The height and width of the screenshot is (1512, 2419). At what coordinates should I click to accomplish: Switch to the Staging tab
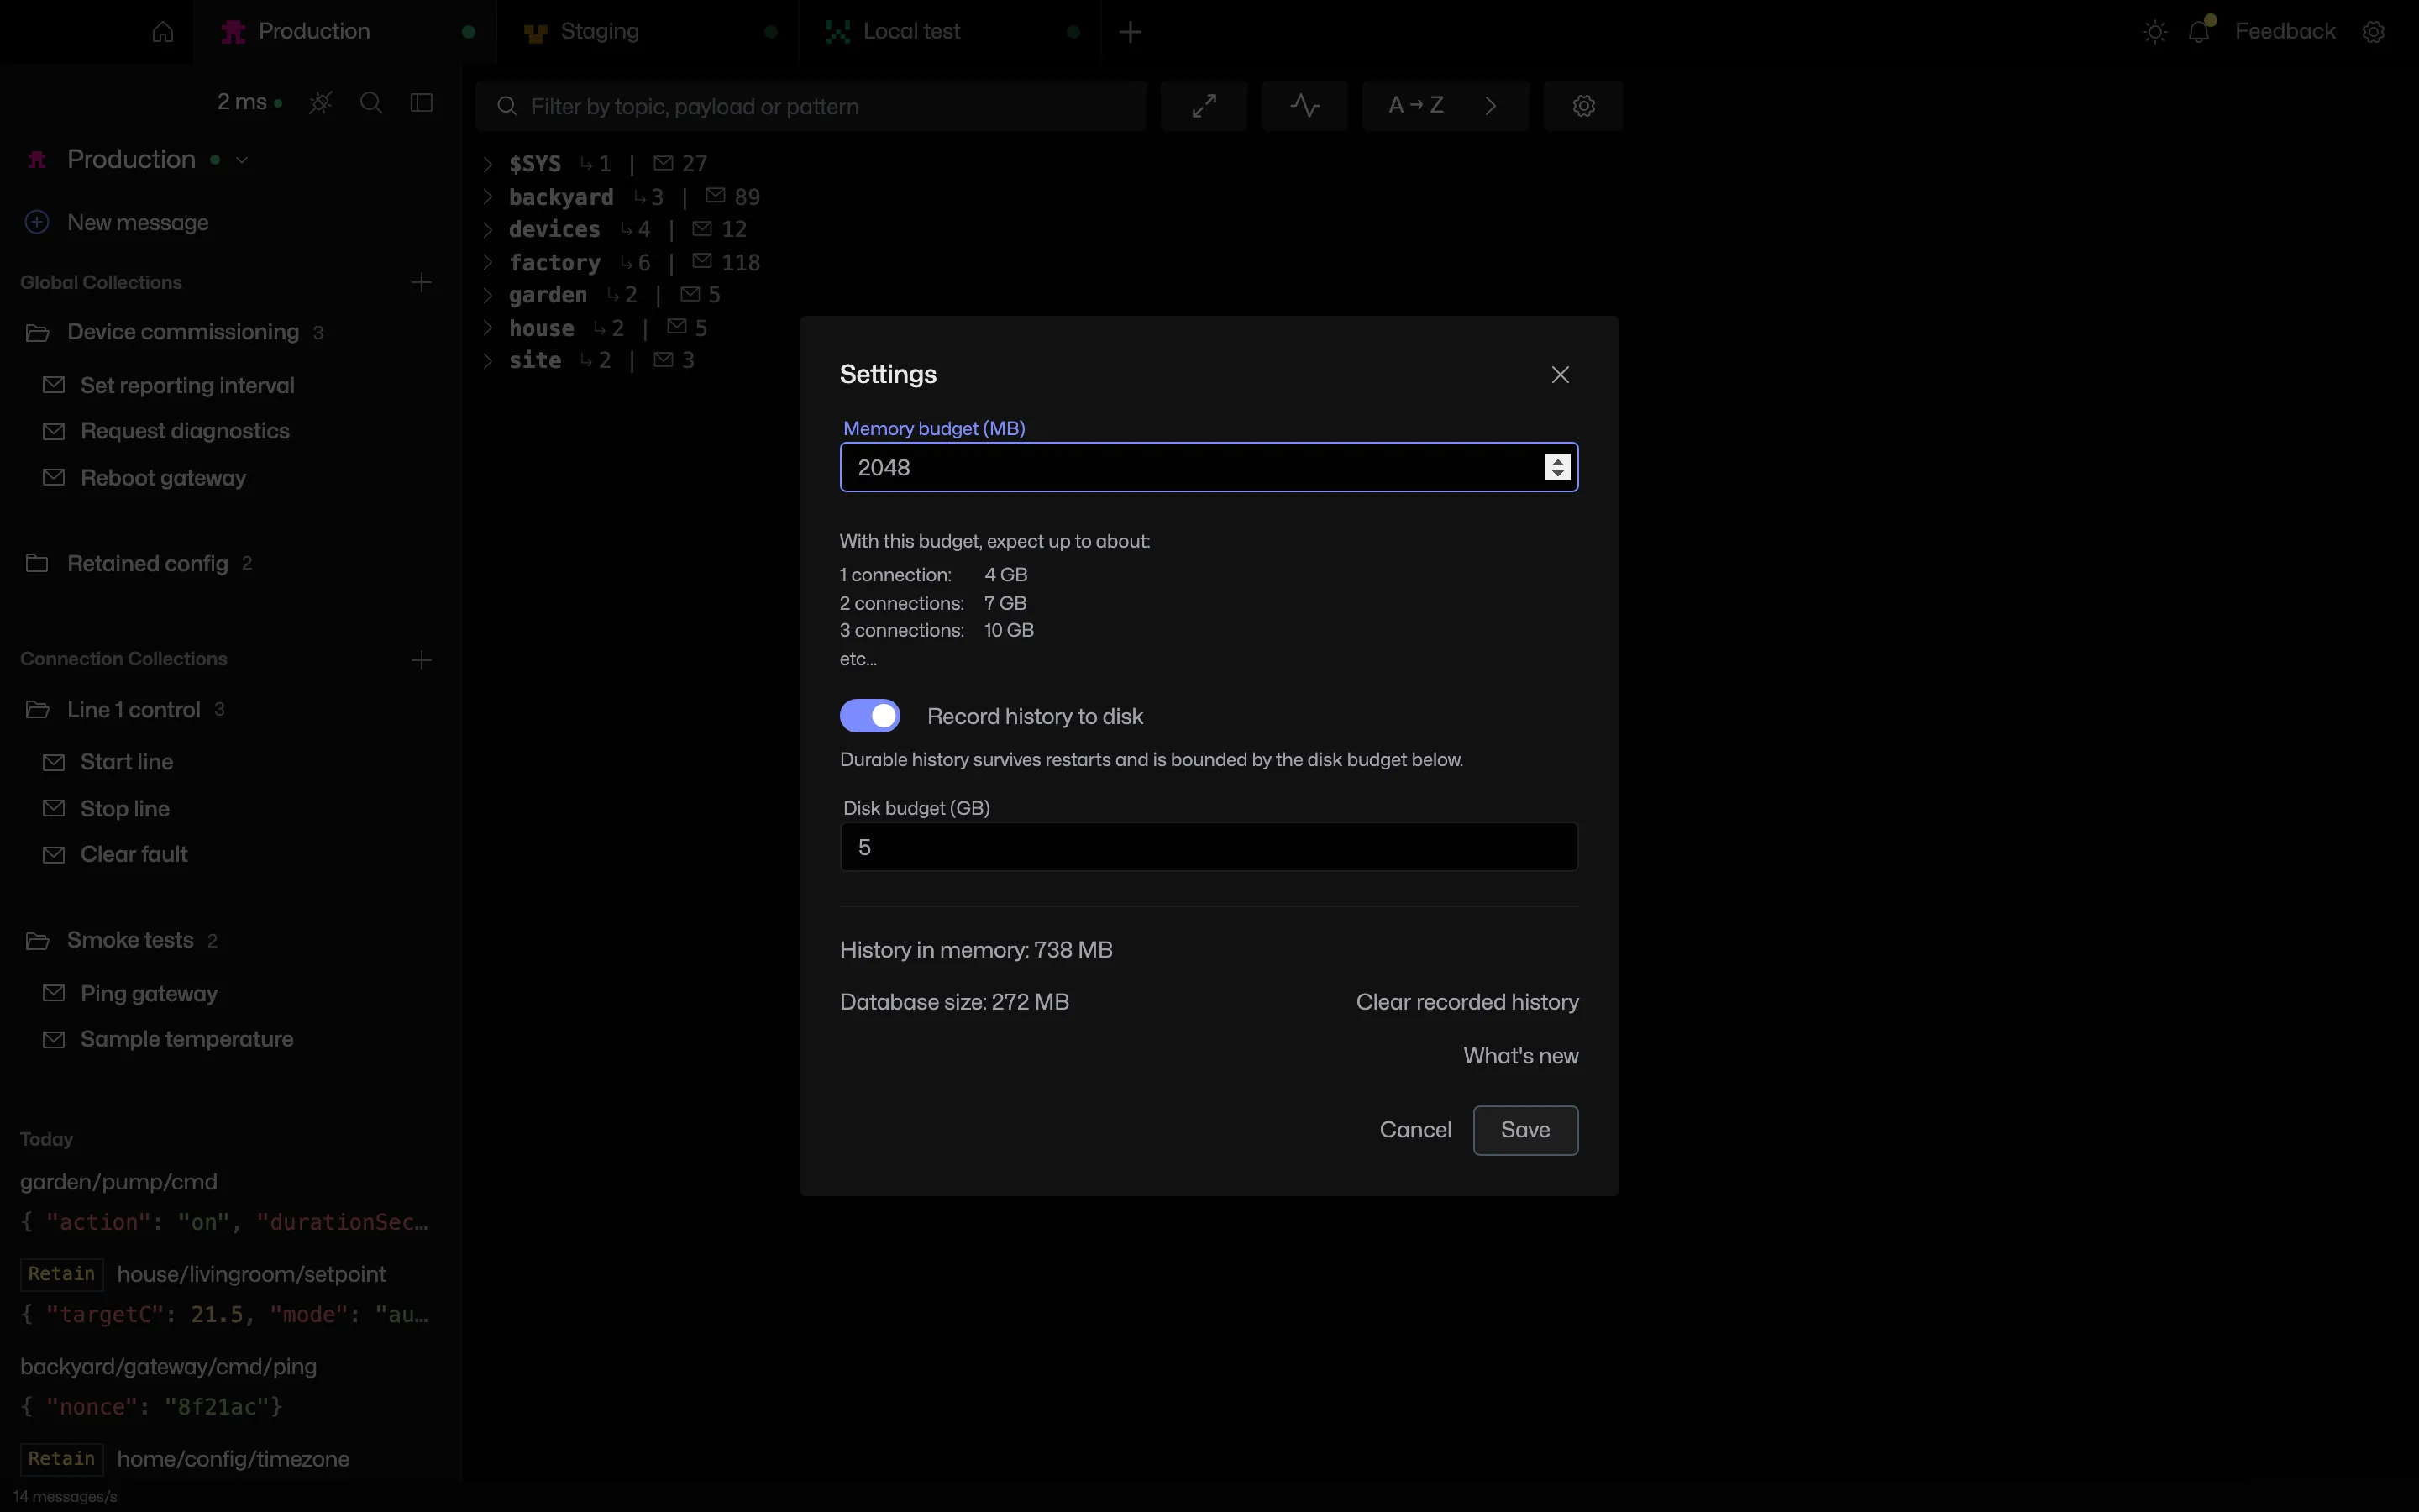pyautogui.click(x=648, y=32)
